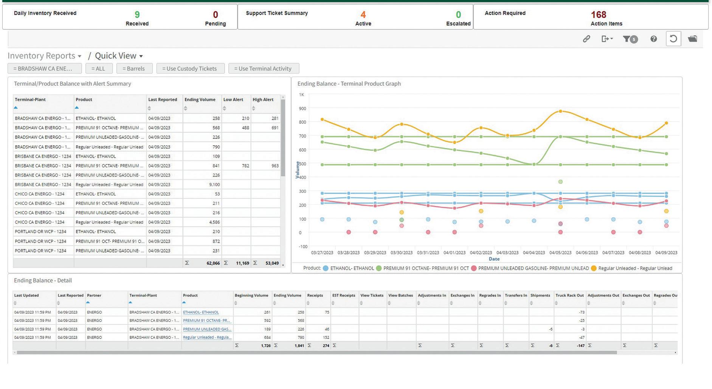This screenshot has width=712, height=389.
Task: Open ETHANOL- ETHANOL product link in detail
Action: pos(201,312)
